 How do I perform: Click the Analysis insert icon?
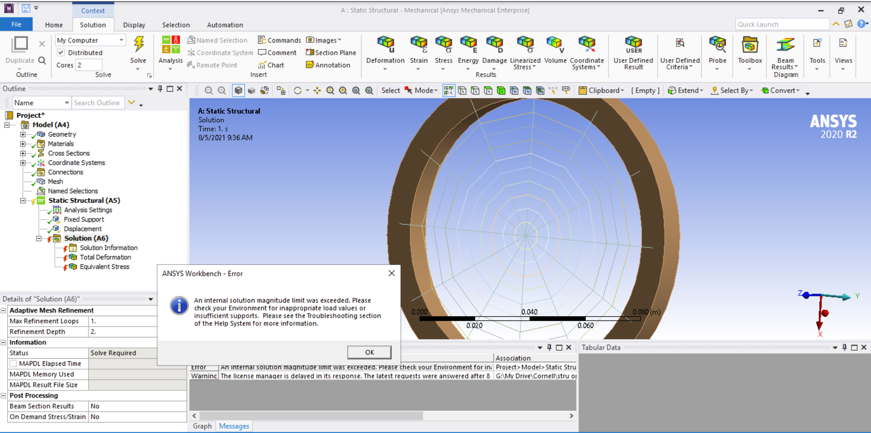pos(171,44)
